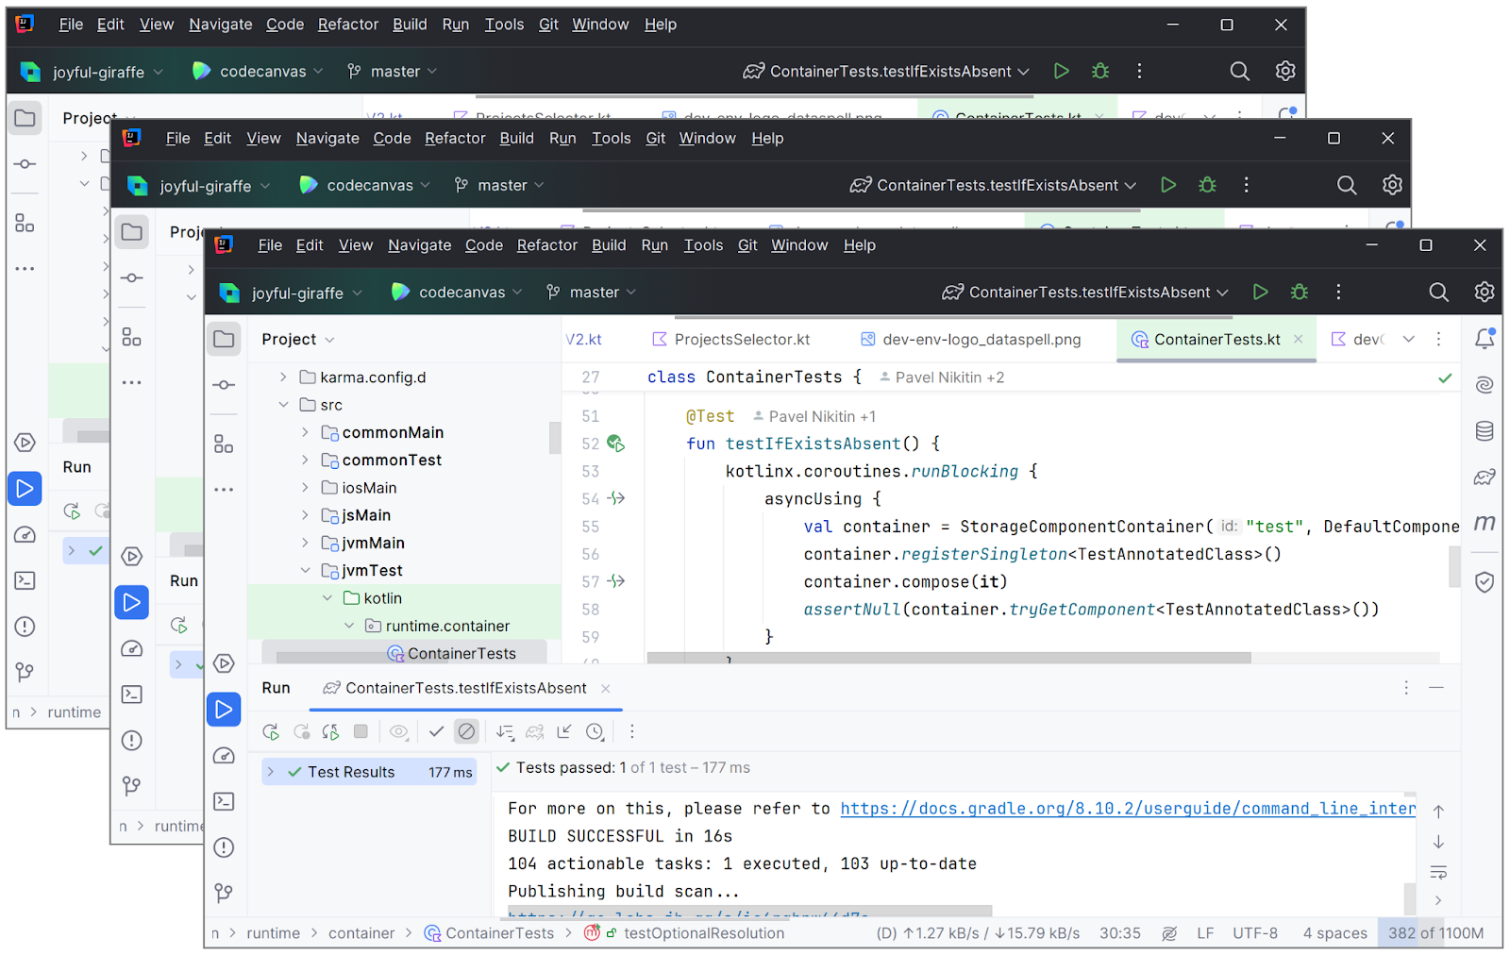
Task: Open the Services tool window in front window
Action: click(224, 663)
